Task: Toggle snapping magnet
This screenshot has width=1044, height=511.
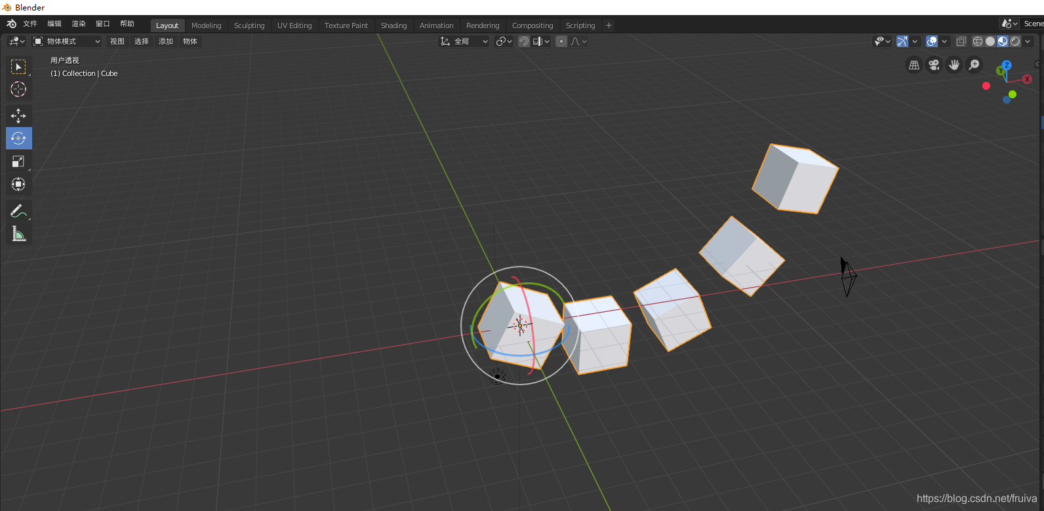Action: (524, 41)
